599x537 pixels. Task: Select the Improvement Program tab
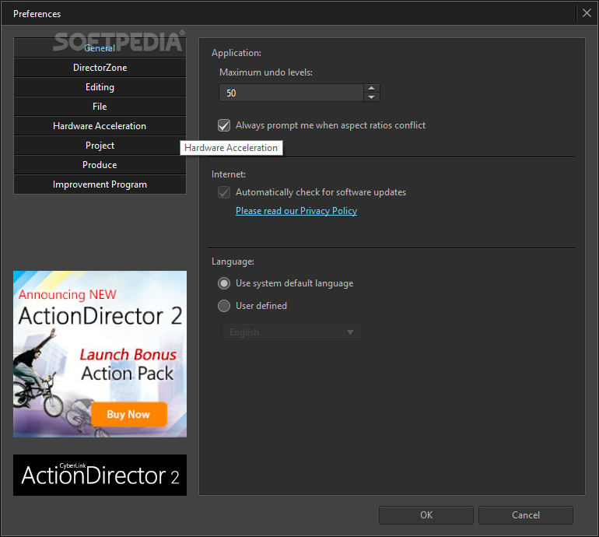(x=100, y=184)
